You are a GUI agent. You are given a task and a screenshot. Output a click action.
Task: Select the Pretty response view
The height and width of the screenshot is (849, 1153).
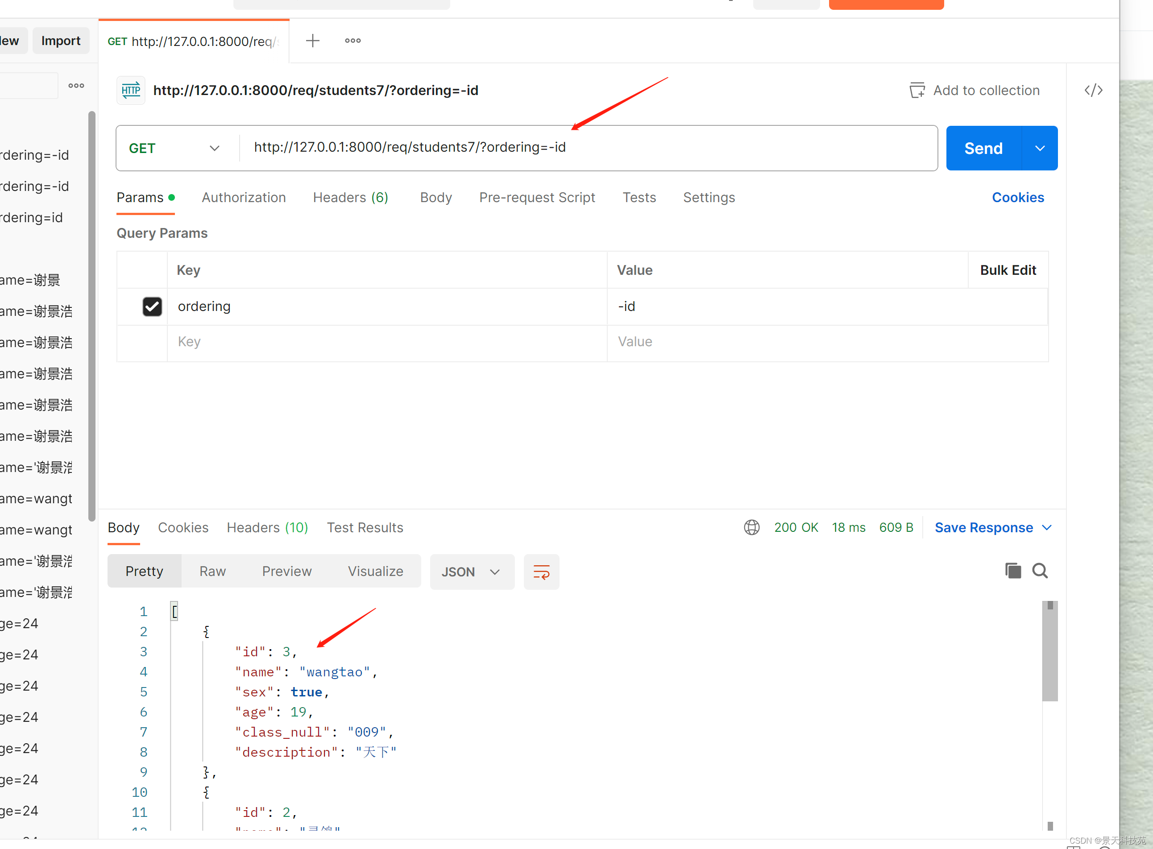coord(144,572)
